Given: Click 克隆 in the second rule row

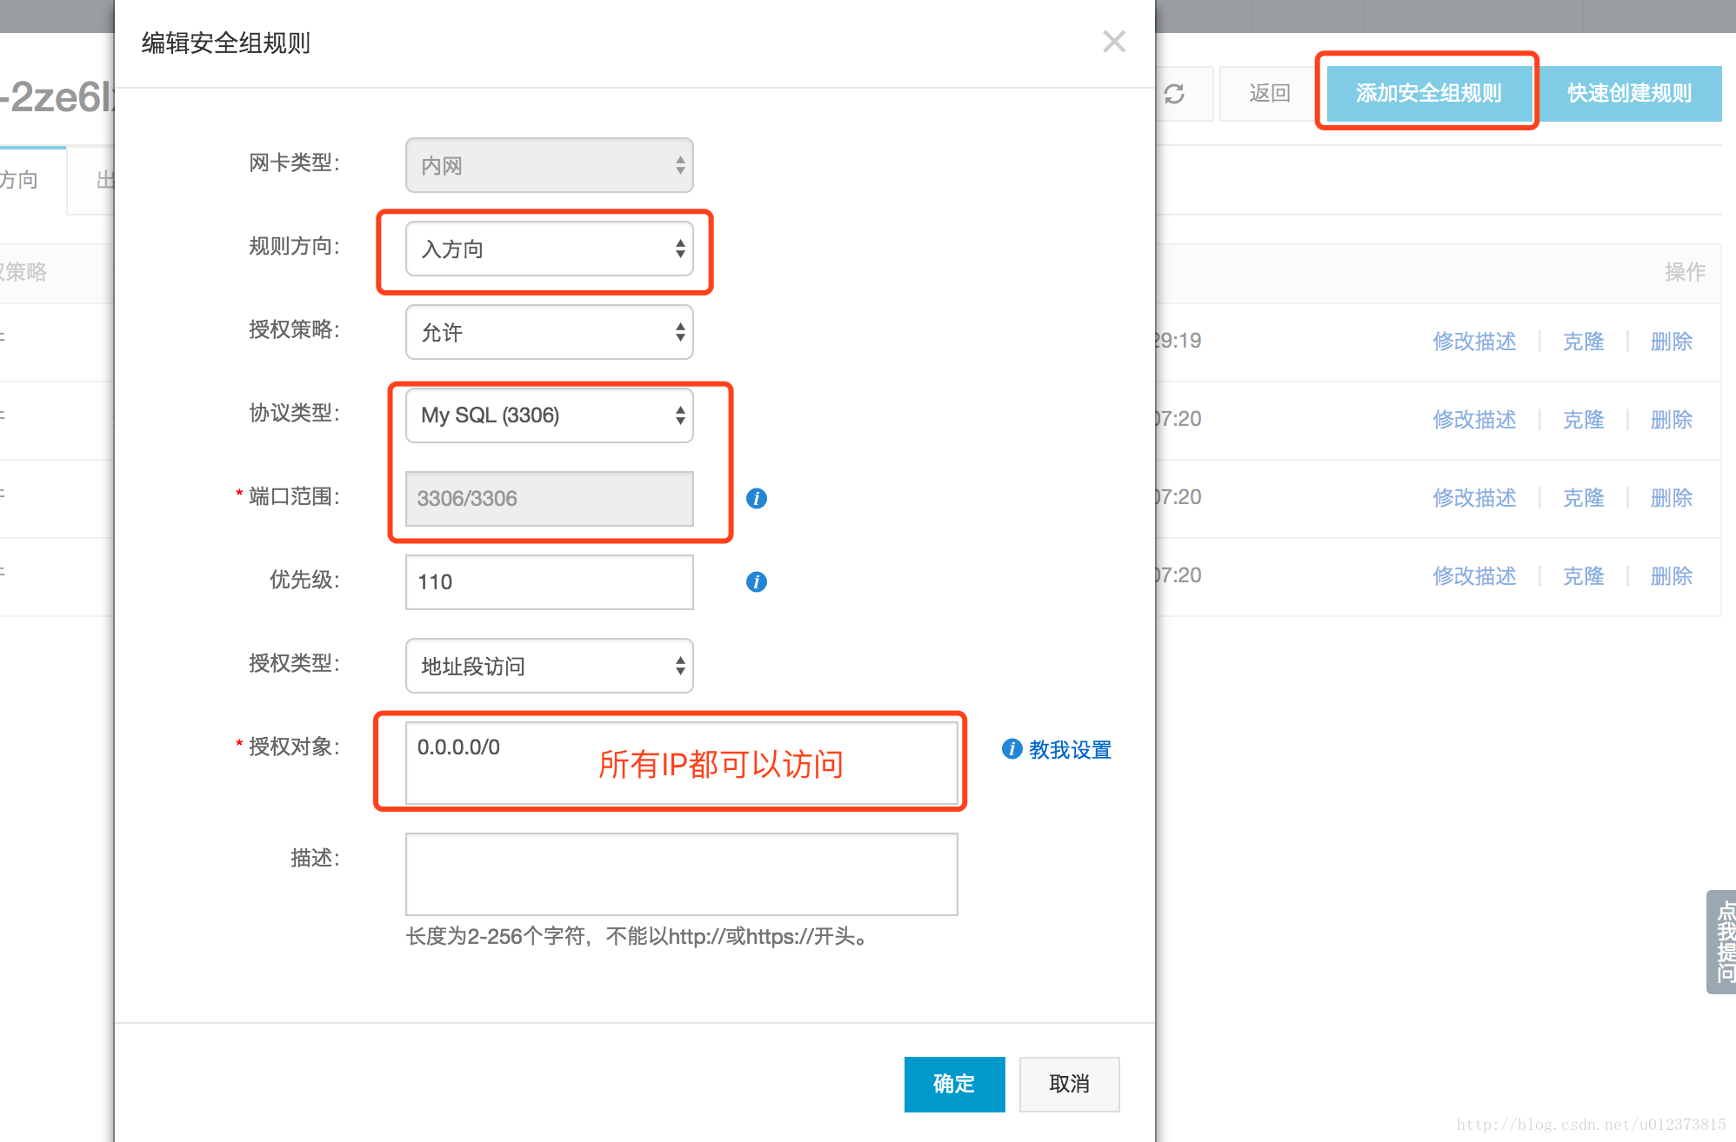Looking at the screenshot, I should (x=1583, y=420).
